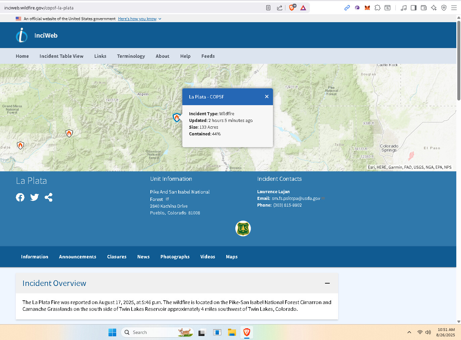Click the Brave browser taskbar icon
The width and height of the screenshot is (461, 340).
click(247, 332)
